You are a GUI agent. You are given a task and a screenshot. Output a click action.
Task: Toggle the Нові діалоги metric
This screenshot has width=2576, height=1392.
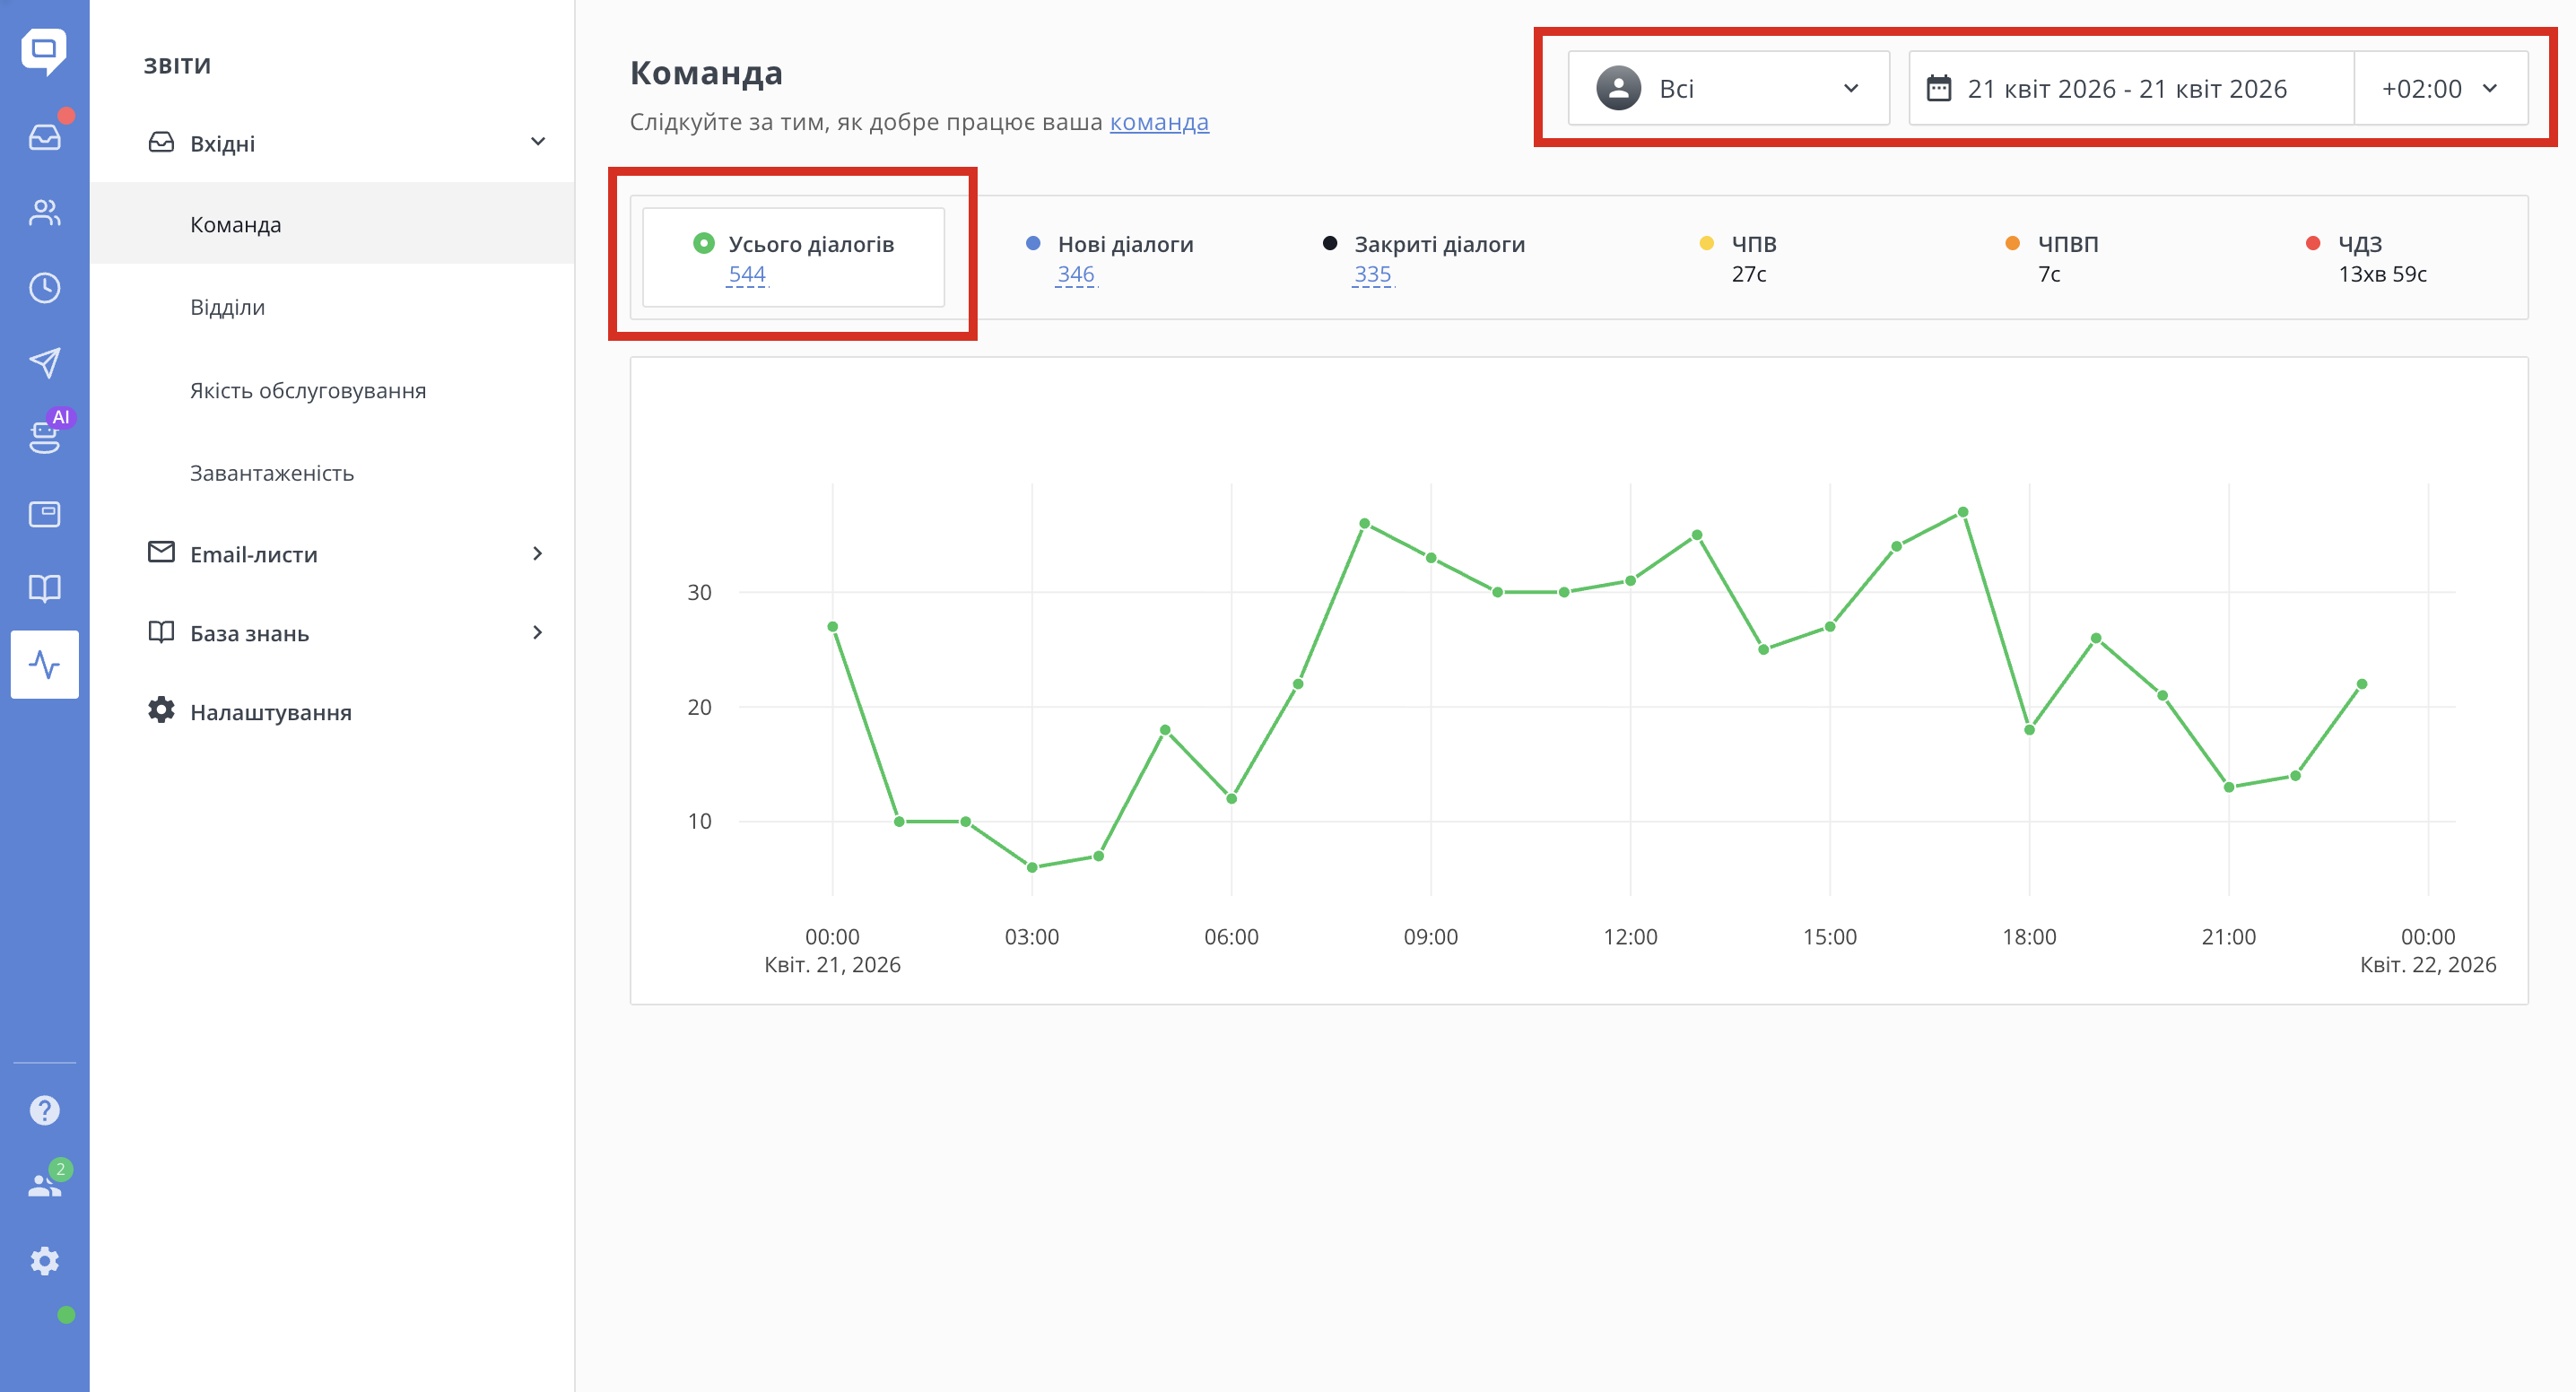click(x=1124, y=244)
